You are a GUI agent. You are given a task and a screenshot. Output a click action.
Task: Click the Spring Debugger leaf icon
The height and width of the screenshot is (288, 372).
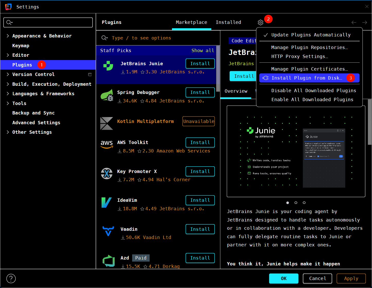107,95
